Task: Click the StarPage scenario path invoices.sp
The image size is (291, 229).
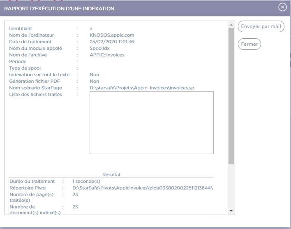Action: [x=141, y=88]
